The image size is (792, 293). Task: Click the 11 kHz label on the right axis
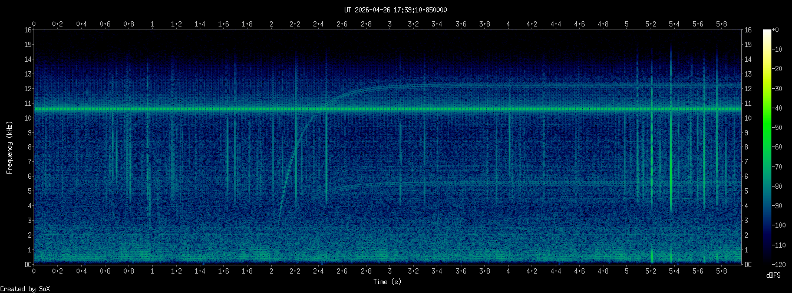748,104
